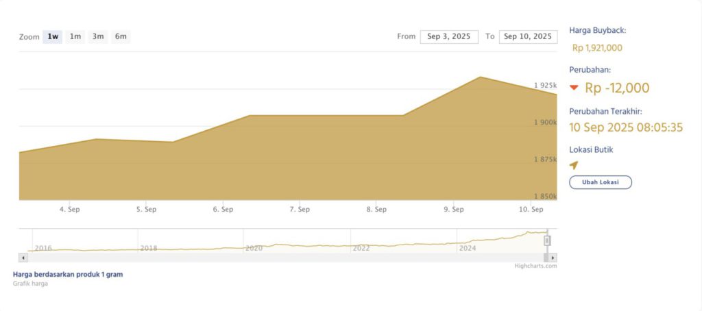702x311 pixels.
Task: Click 2020 in the navigator timeline
Action: tap(254, 248)
